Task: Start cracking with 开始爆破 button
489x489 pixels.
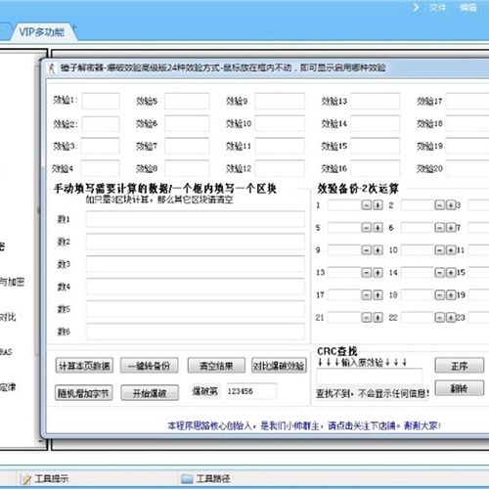Action: [x=150, y=393]
